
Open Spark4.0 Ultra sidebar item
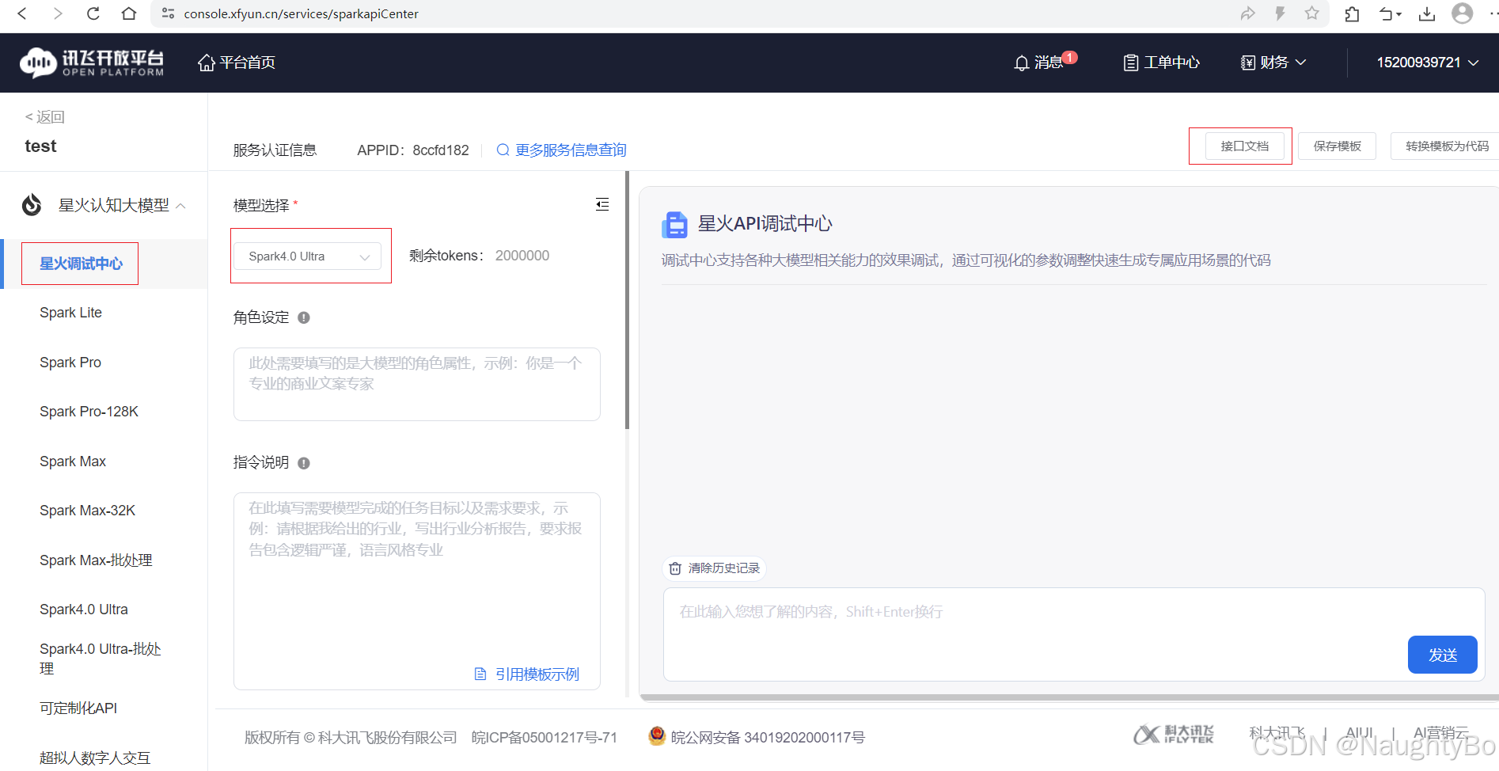(x=84, y=610)
